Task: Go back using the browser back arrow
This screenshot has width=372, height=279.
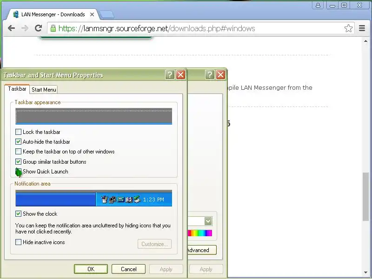Action: click(x=11, y=28)
